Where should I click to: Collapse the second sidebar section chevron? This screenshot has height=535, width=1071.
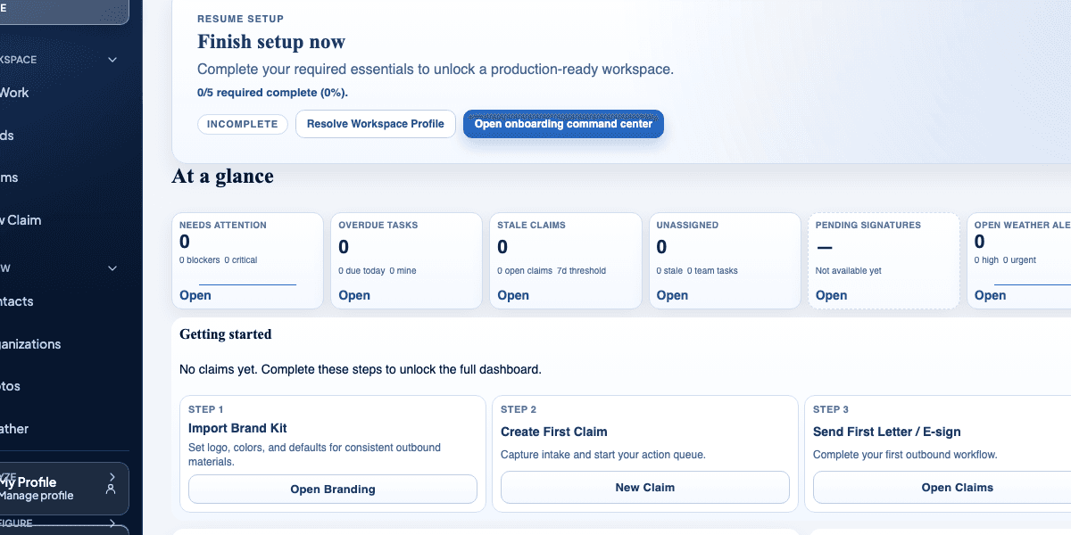pos(112,267)
